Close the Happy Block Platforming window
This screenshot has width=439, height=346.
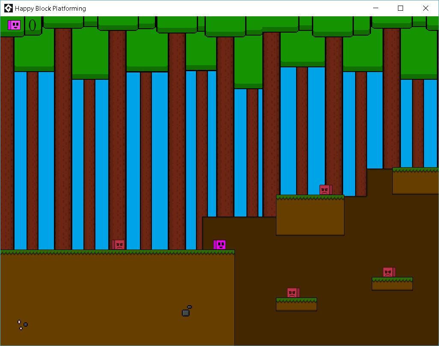[x=426, y=8]
